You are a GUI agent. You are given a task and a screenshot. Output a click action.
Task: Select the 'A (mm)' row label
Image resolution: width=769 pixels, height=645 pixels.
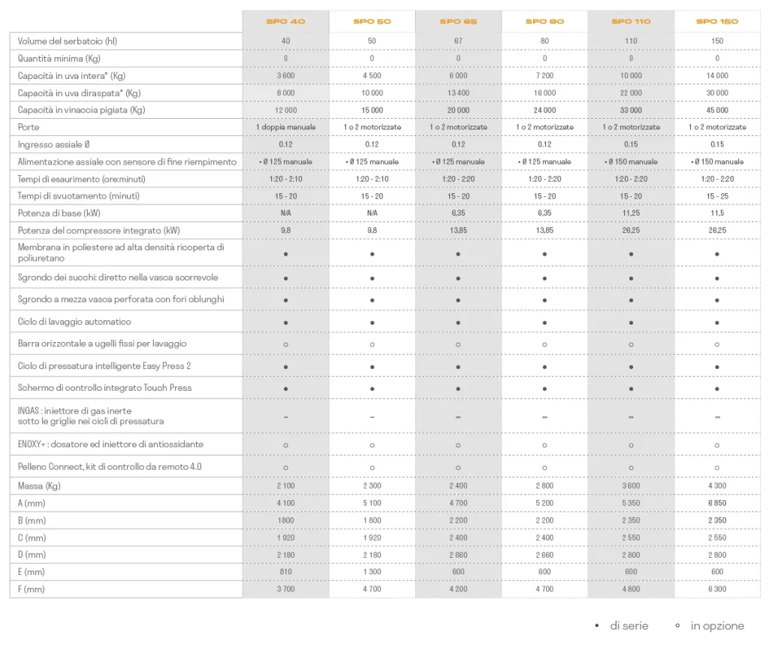(x=32, y=503)
